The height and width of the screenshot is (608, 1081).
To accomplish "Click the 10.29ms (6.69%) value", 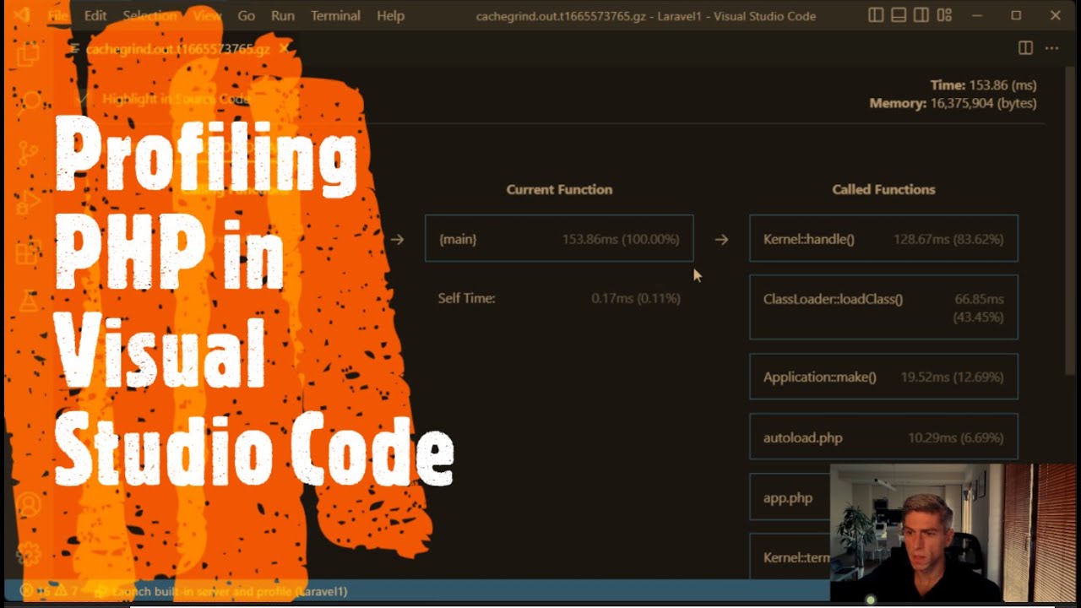I will tap(956, 437).
